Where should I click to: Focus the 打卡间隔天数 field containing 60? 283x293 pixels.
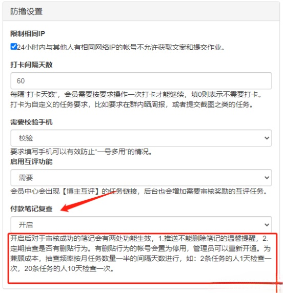tap(141, 81)
